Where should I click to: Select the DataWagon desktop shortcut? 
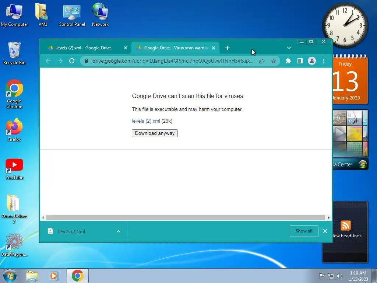[x=14, y=245]
